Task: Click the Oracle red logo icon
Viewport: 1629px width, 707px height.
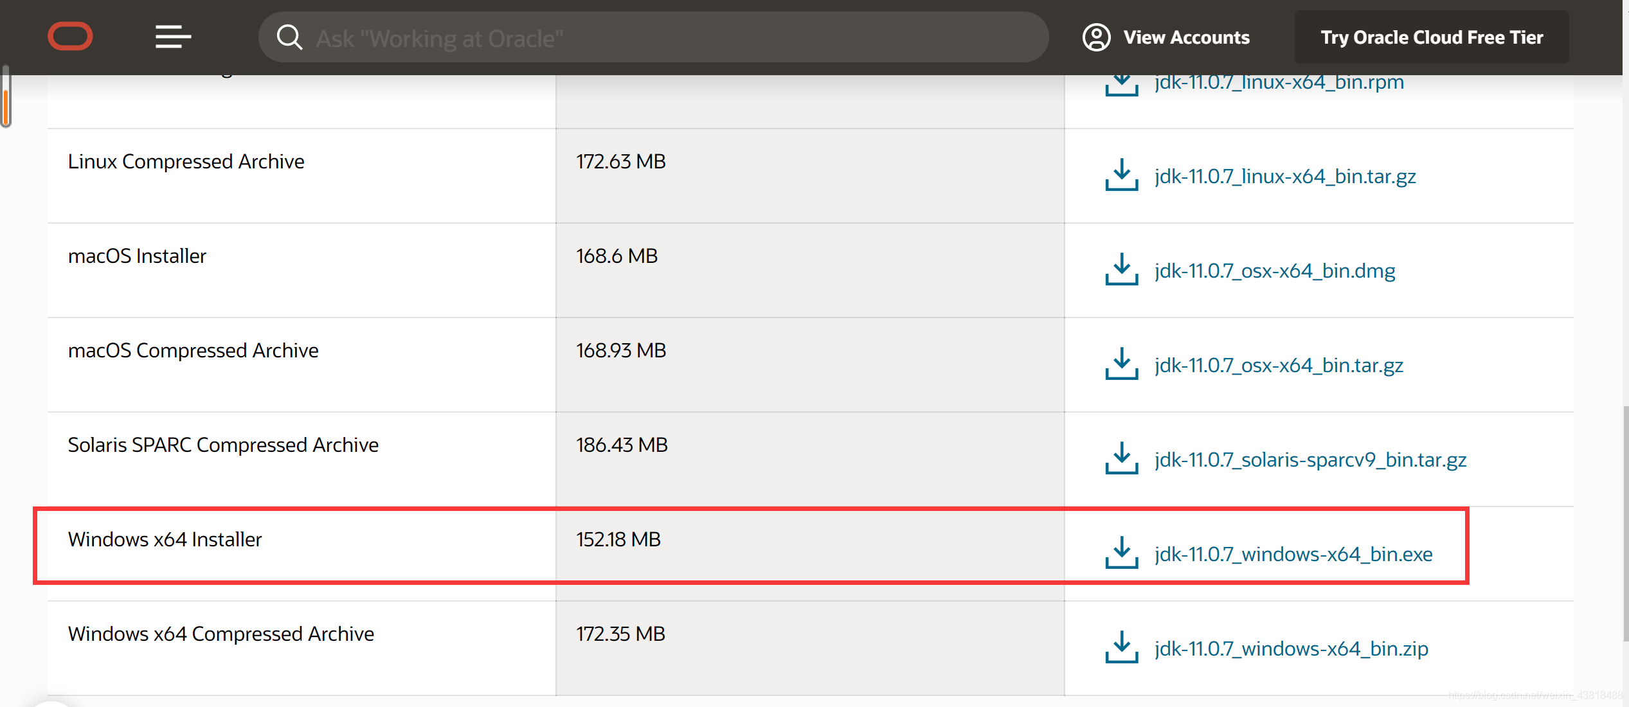Action: (70, 37)
